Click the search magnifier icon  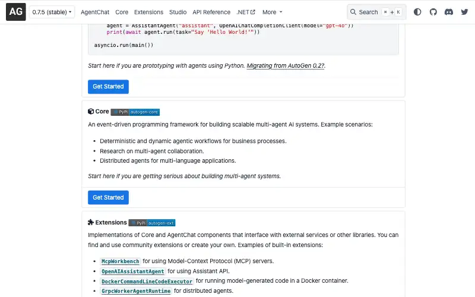click(353, 12)
